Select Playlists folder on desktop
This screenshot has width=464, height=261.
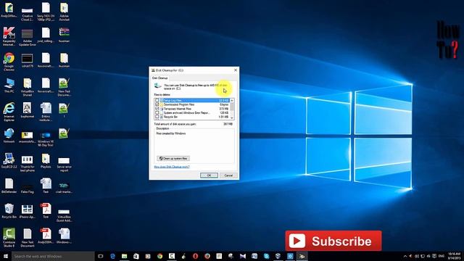point(46,161)
